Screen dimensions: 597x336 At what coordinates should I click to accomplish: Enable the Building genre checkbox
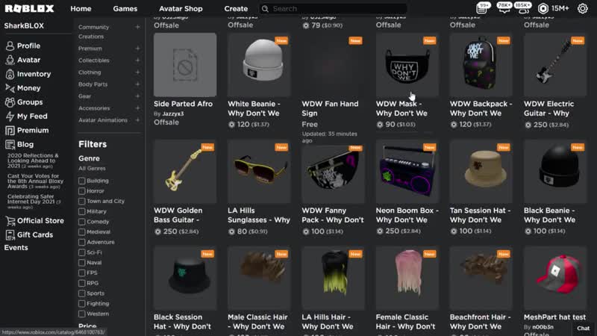(x=82, y=181)
